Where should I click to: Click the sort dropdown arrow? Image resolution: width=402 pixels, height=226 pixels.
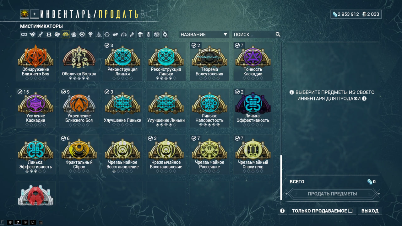225,35
